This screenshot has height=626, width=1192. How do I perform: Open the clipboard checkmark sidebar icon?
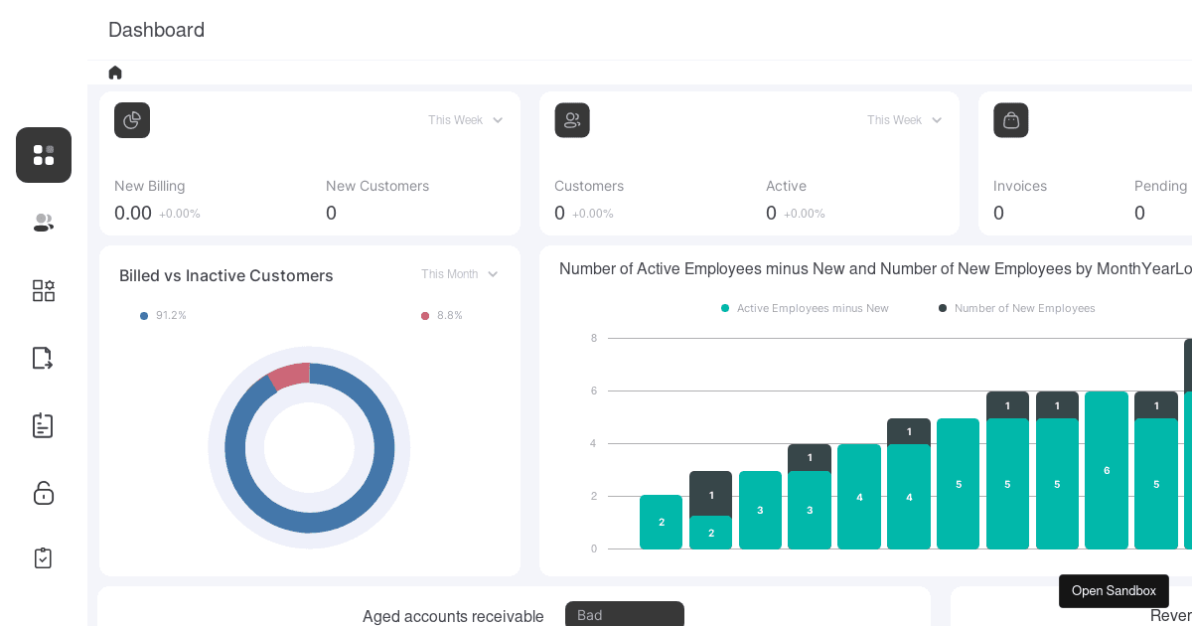point(43,557)
